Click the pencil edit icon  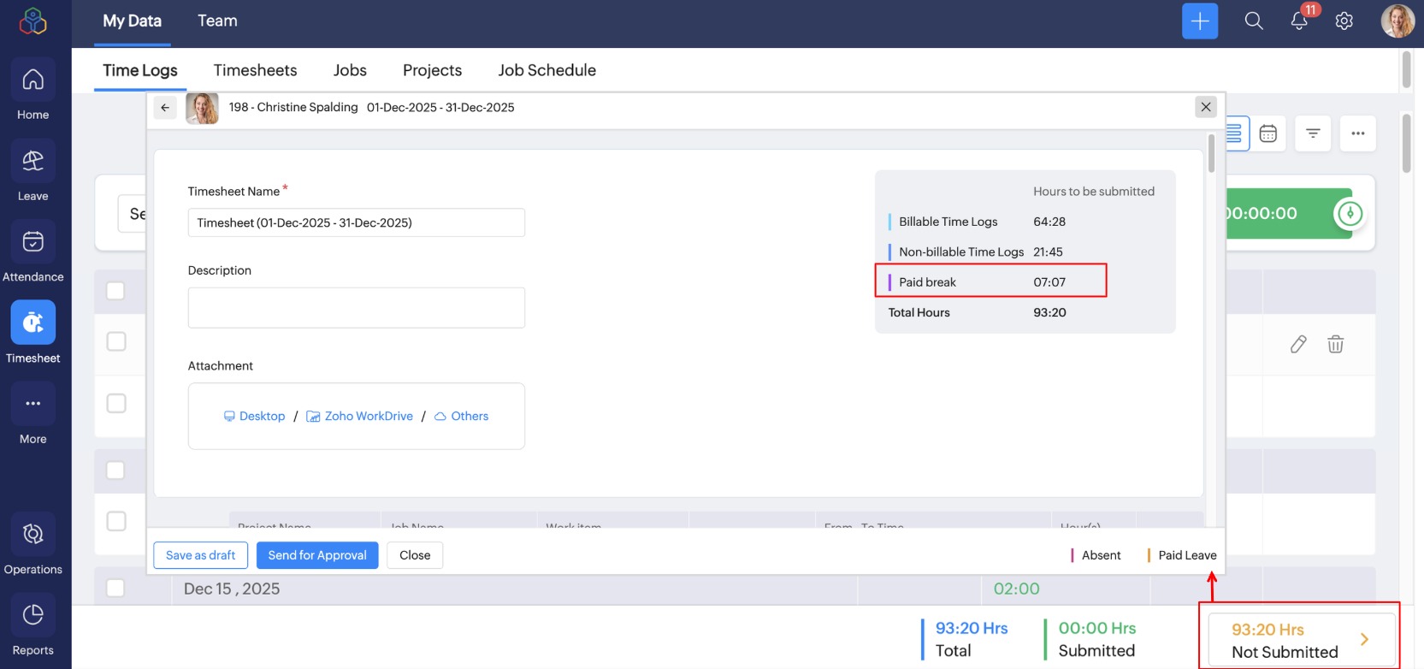click(x=1298, y=344)
